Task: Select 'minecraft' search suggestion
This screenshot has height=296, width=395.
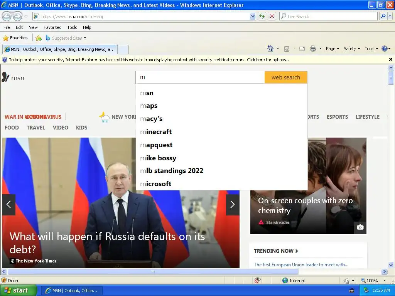Action: pos(222,132)
